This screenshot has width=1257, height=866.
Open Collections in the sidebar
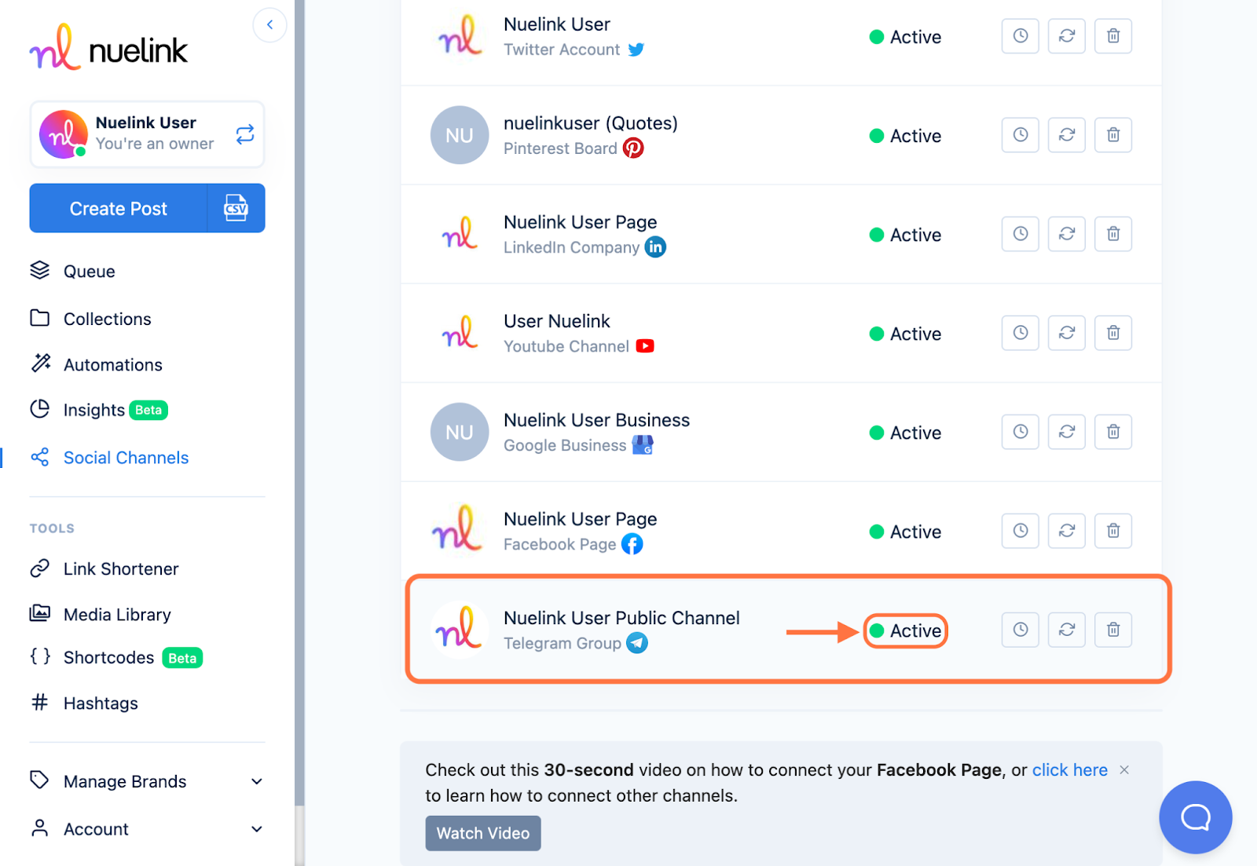click(x=90, y=319)
